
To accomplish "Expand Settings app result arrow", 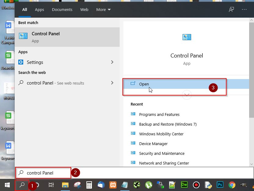I will 112,62.
